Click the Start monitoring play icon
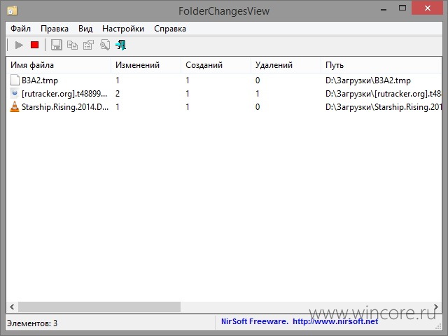Screen dimensions: 448x336 19,45
